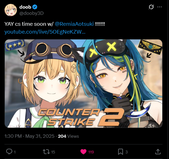
Task: Open the three-dot more options menu
Action: [x=160, y=7]
